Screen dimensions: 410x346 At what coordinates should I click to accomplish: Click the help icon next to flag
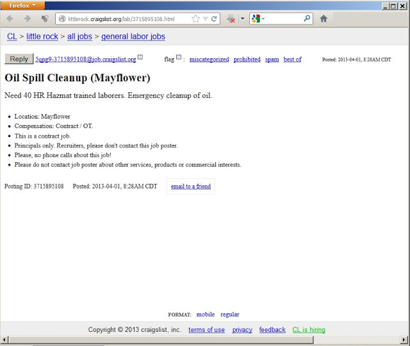[x=179, y=57]
